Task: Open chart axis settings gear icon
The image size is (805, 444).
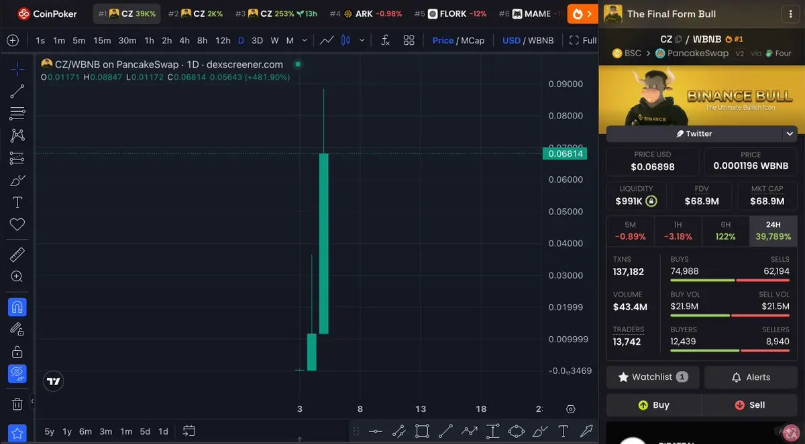Action: [x=571, y=409]
